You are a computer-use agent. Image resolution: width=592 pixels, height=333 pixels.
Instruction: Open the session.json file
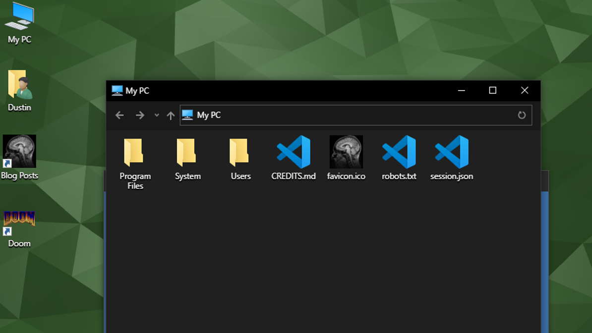pyautogui.click(x=451, y=153)
